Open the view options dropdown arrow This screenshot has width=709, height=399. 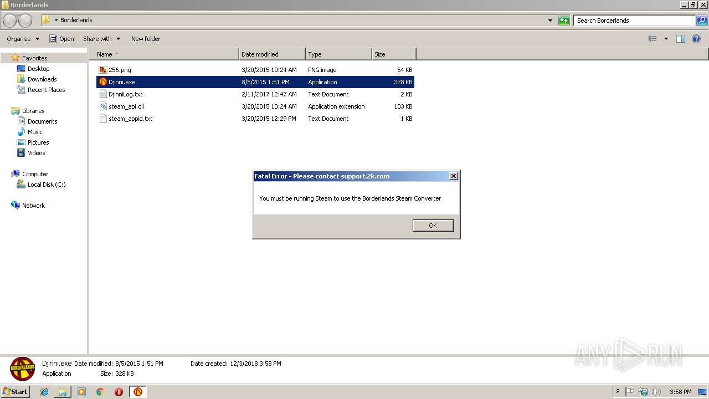coord(666,39)
